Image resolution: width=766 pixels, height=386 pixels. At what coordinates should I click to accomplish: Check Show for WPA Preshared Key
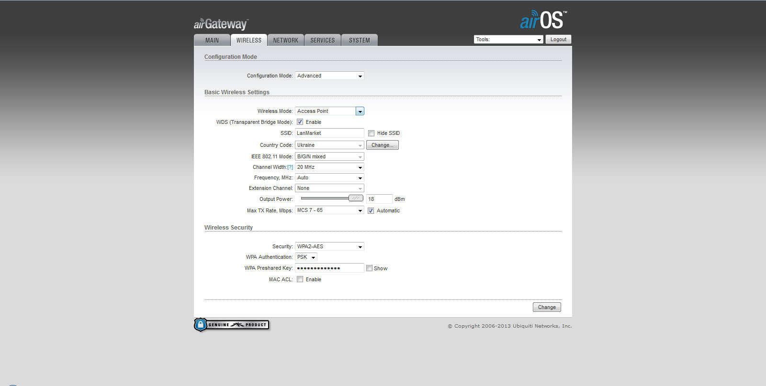click(369, 268)
